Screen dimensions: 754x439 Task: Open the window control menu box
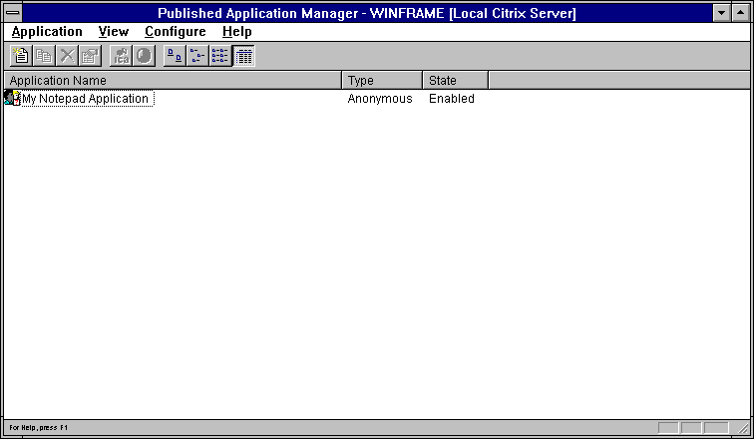(x=13, y=13)
